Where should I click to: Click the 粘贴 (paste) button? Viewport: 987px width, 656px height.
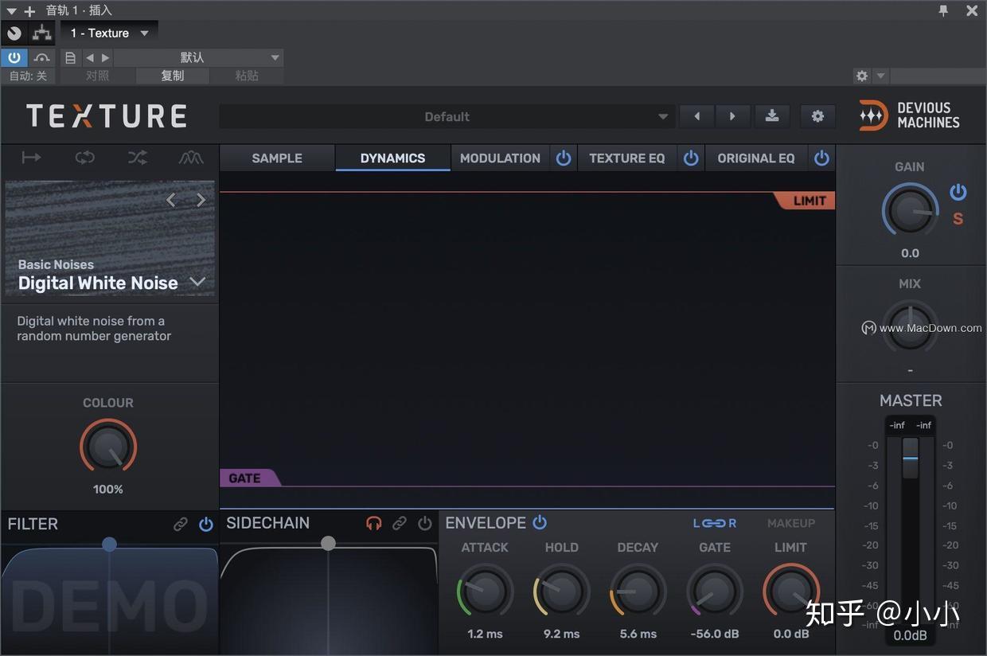(247, 76)
